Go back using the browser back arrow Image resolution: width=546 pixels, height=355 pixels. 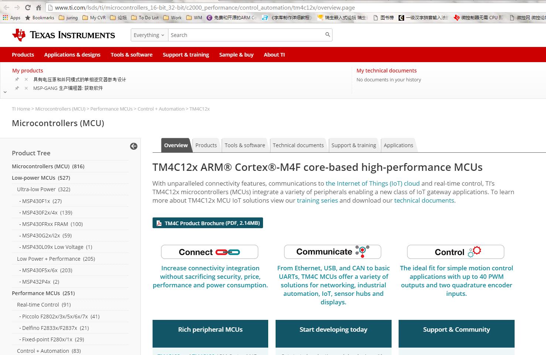(7, 7)
